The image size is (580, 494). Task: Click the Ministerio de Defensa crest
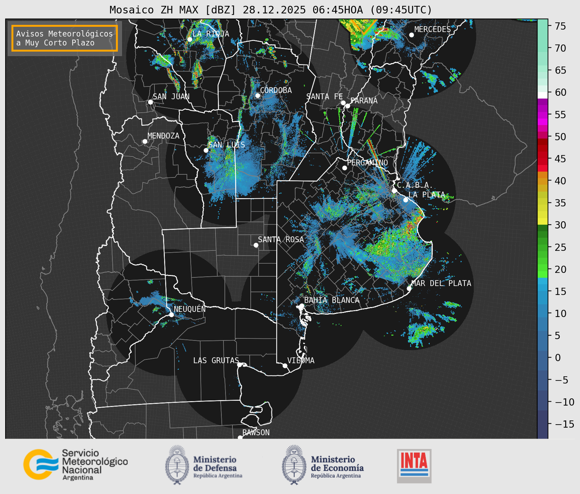(x=177, y=465)
